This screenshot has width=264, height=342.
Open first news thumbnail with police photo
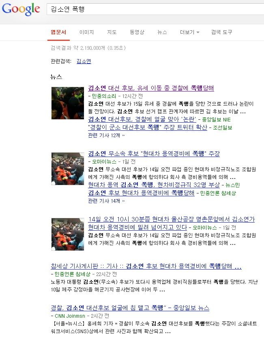pyautogui.click(x=68, y=103)
